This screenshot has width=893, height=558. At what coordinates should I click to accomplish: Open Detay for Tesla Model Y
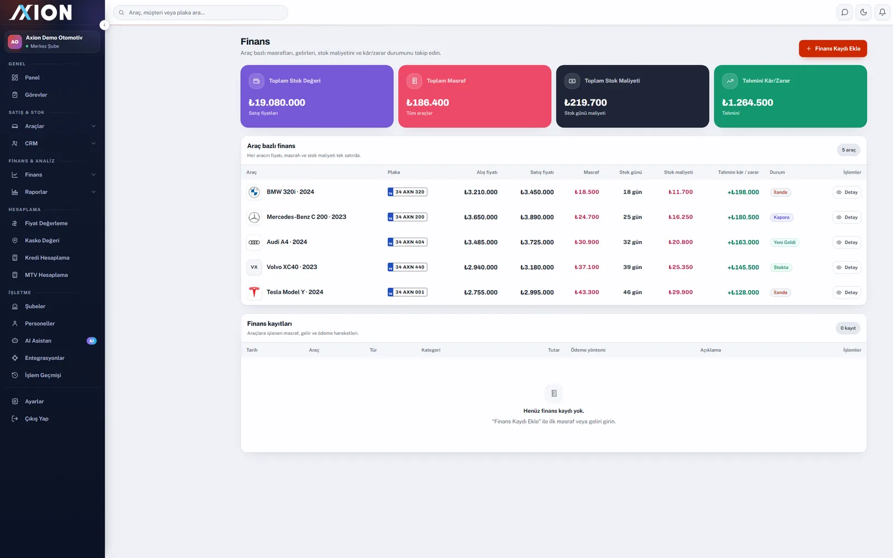click(x=847, y=292)
